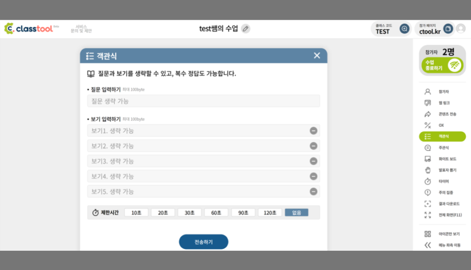Select 없음 for time limit
The image size is (471, 270).
point(297,213)
